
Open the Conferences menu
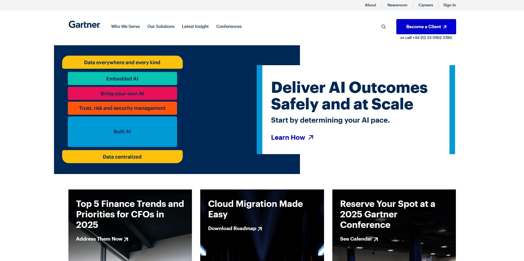click(x=229, y=27)
